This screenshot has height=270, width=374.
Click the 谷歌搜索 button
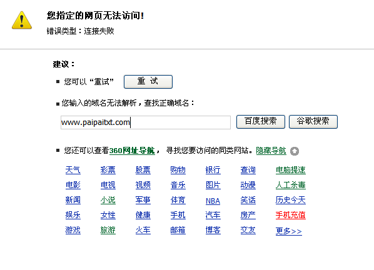(313, 122)
